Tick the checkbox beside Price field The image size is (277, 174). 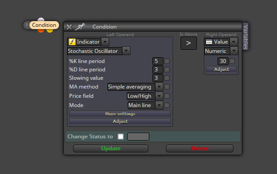(x=167, y=96)
